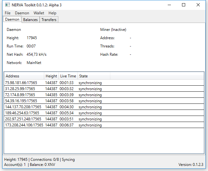Screen dimensions: 208x171
Task: Click the Net Hash value 454,73 kH/s
Action: [36, 54]
